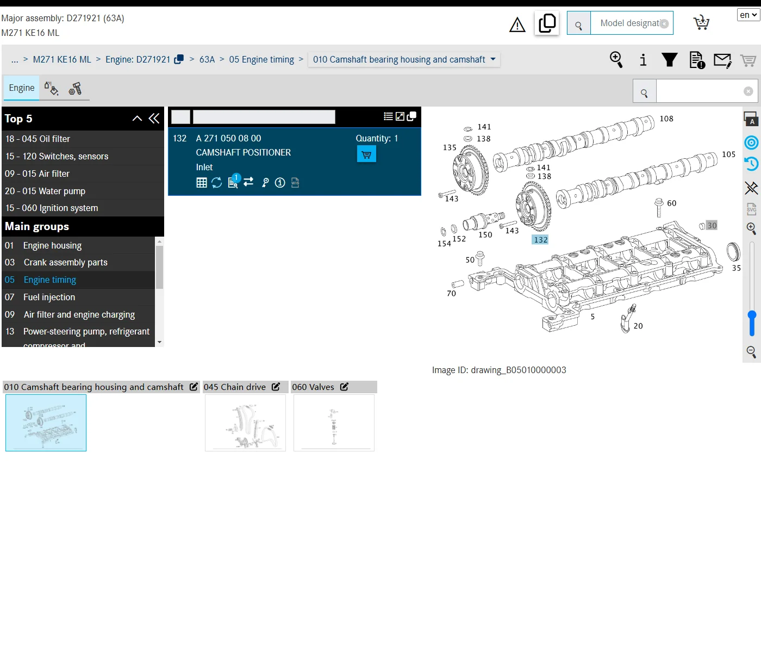Image resolution: width=761 pixels, height=663 pixels.
Task: Click the warning triangle icon
Action: 517,24
